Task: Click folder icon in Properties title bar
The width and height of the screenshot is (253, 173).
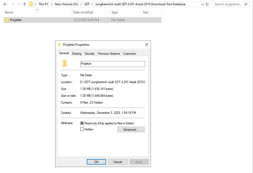Action: [x=59, y=44]
